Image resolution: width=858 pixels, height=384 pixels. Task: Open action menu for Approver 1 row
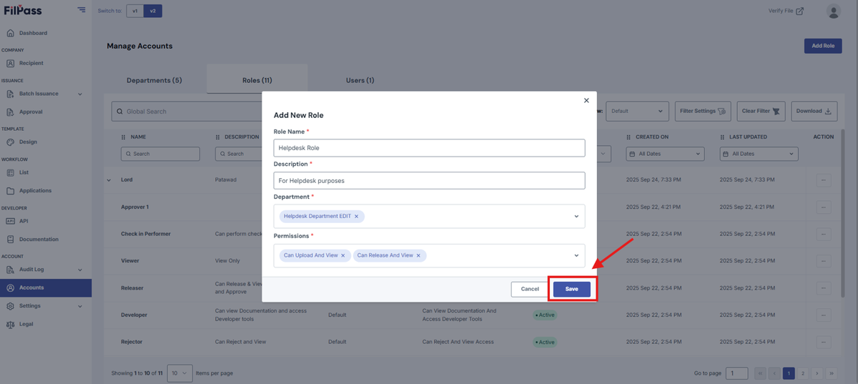[823, 207]
